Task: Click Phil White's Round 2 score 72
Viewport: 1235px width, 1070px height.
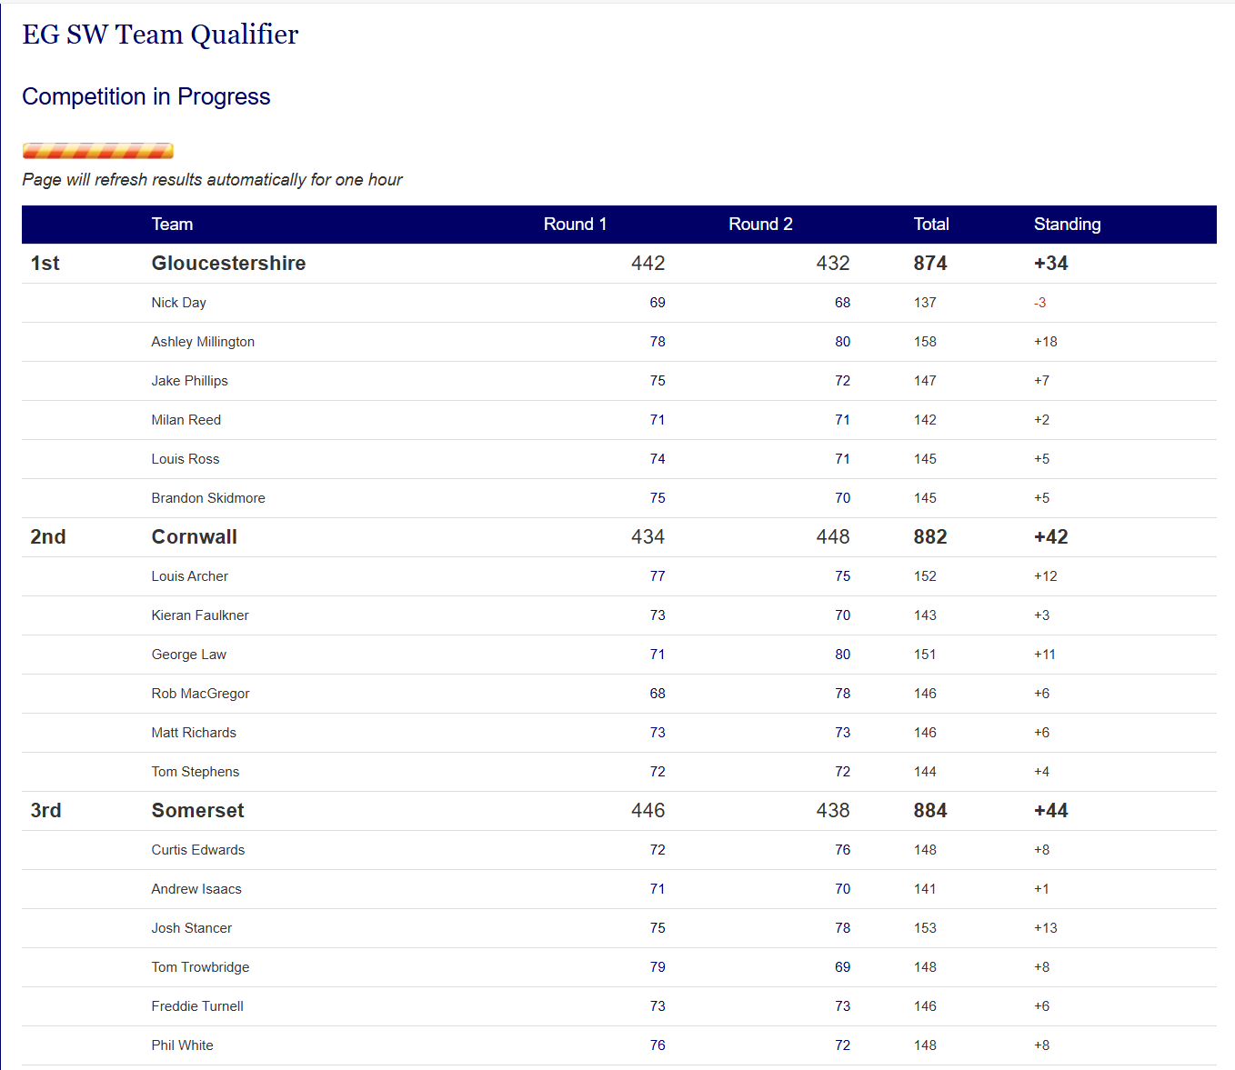Action: pos(842,1045)
